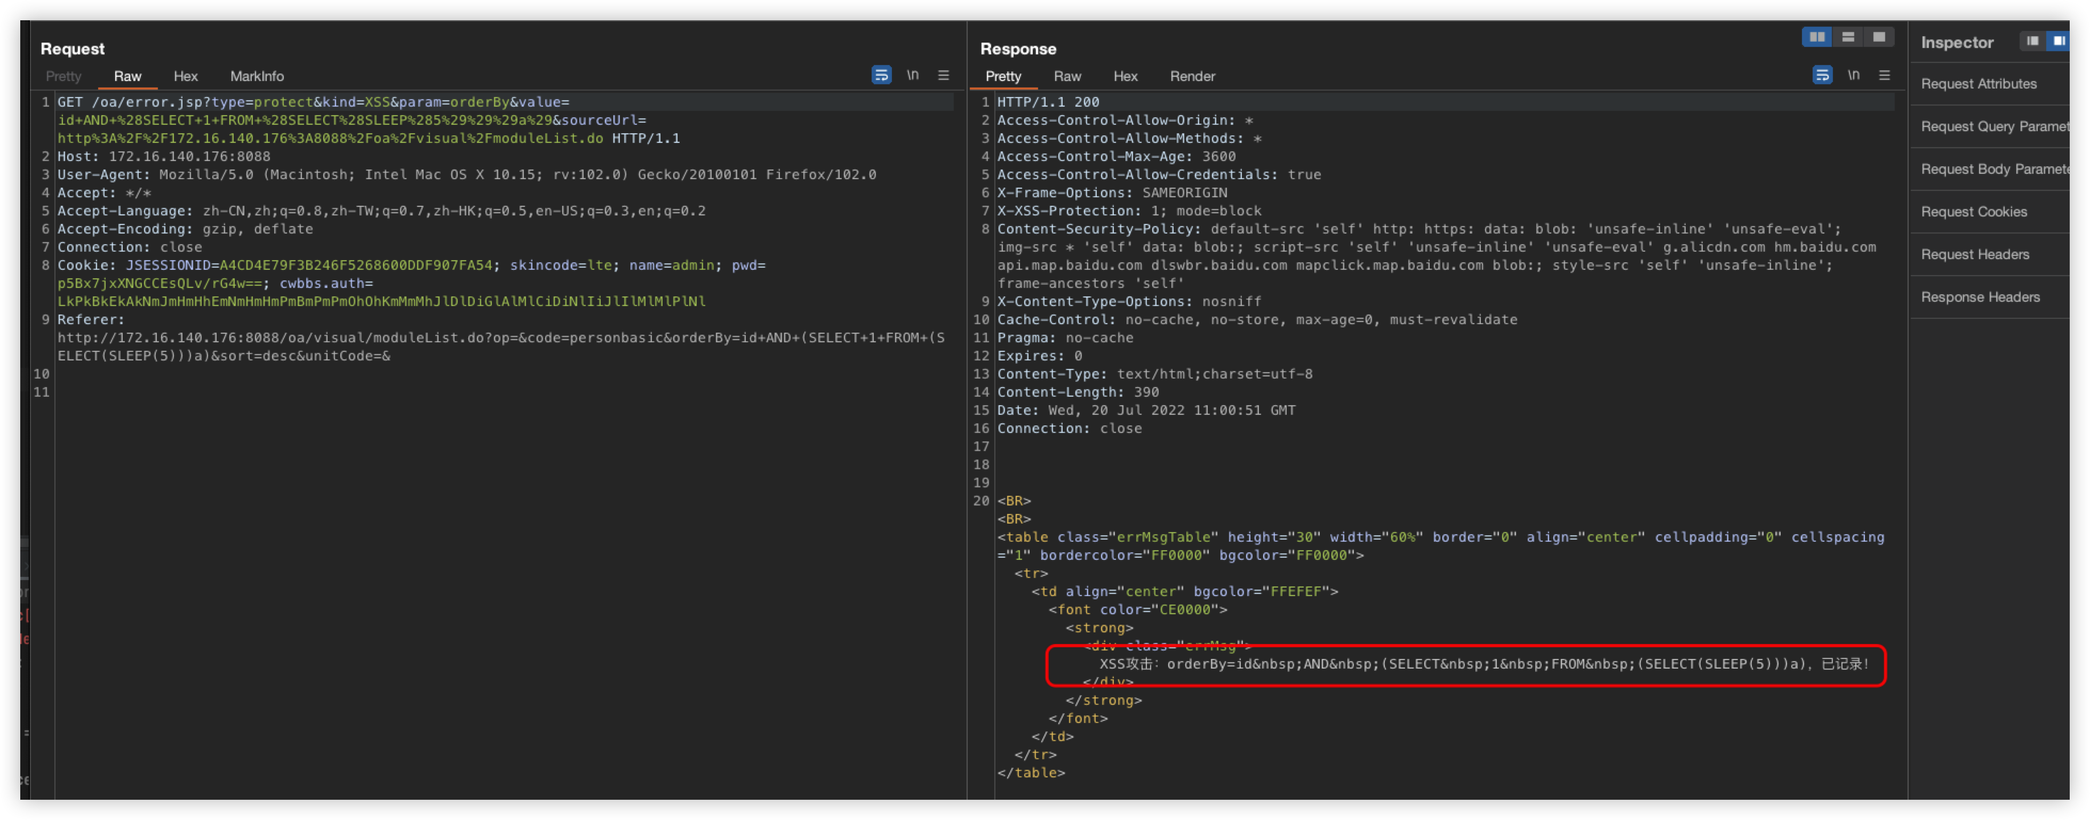
Task: Switch Response view to Raw tab
Action: (1067, 76)
